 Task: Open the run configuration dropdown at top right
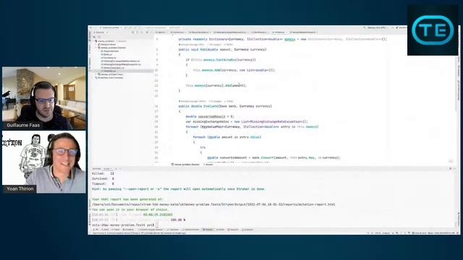(x=378, y=27)
